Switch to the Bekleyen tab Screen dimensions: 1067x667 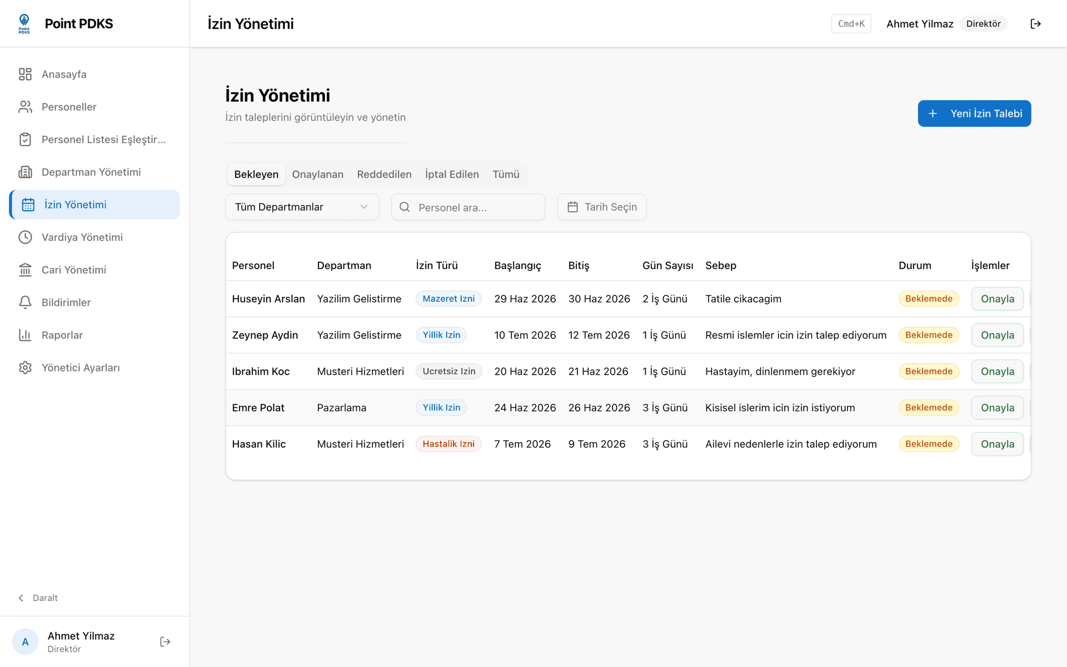(256, 175)
